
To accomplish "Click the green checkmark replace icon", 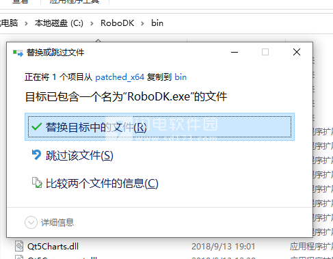I will tap(37, 126).
